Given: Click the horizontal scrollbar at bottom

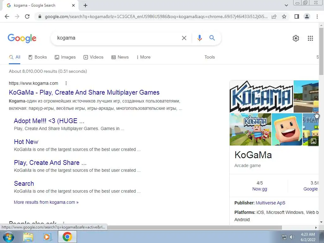Looking at the screenshot, I should click(x=194, y=227).
